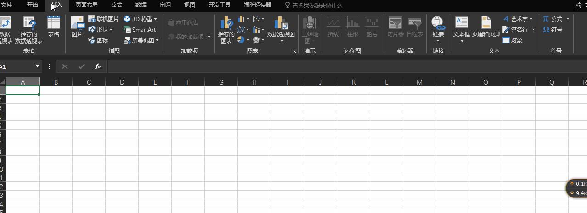587x213 pixels.
Task: Insert Header and Footer (页眉和页脚)
Action: [486, 27]
